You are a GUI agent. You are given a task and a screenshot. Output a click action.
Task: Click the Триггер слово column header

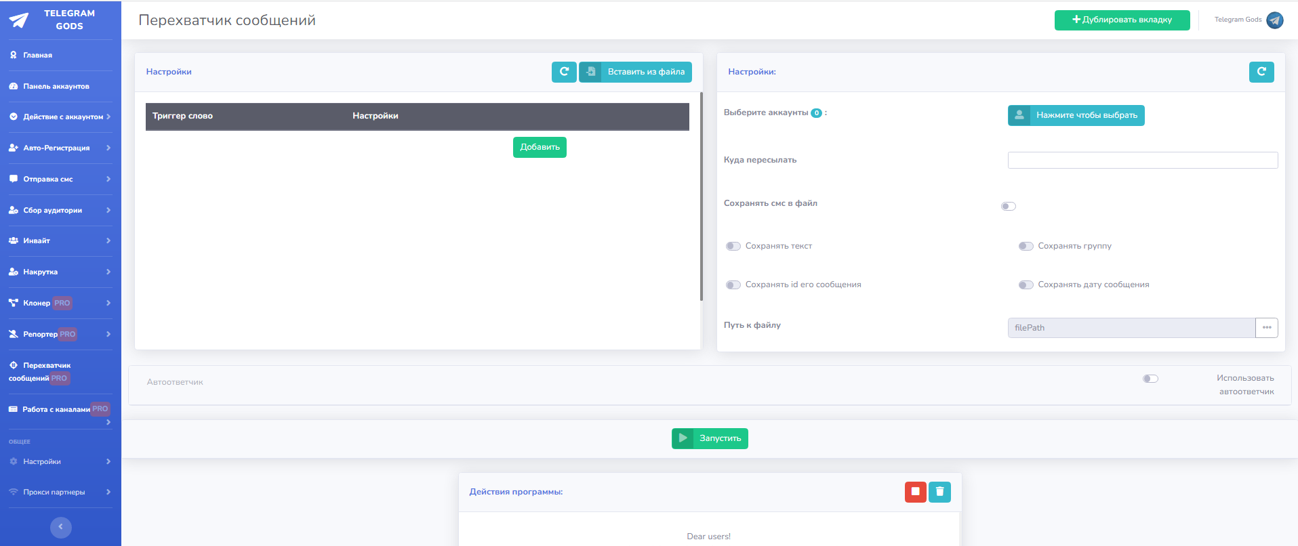tap(182, 116)
